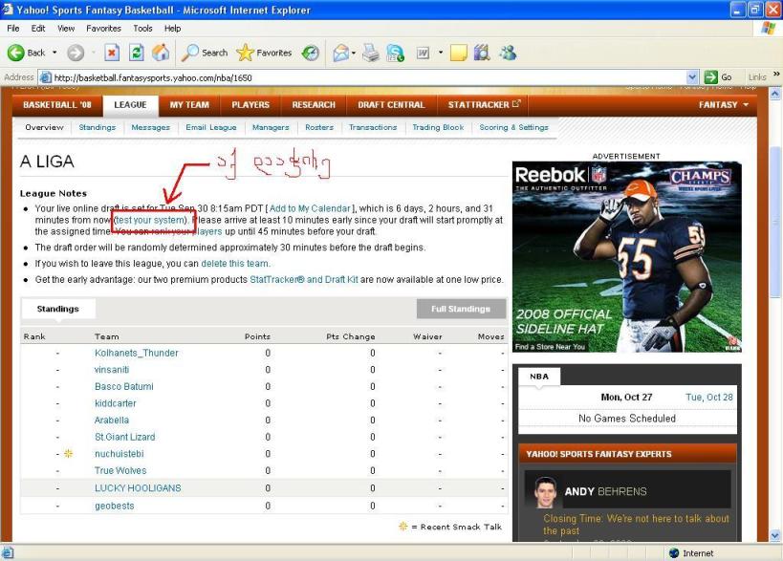Open Scoring & Settings link
Screen dimensions: 783x561
coord(513,127)
